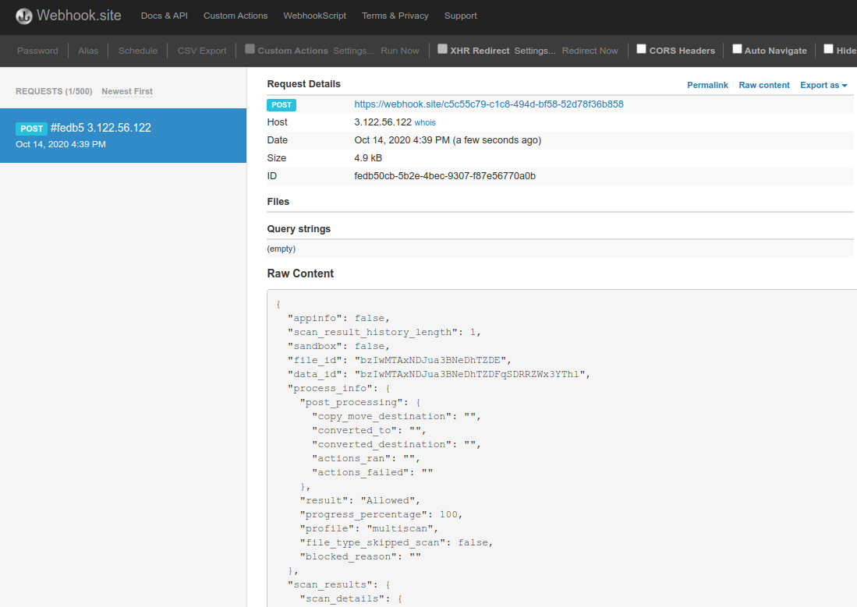Toggle the Auto Navigate checkbox
857x607 pixels.
pyautogui.click(x=738, y=49)
